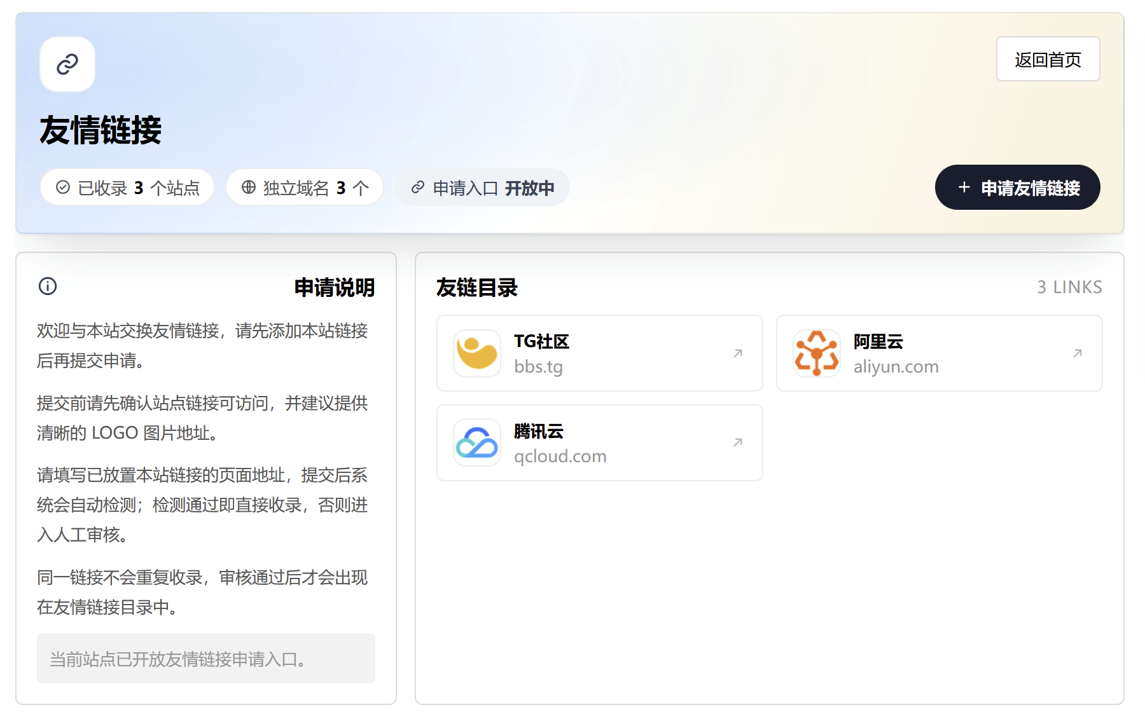
Task: Open the 阿里云 link title
Action: point(878,342)
